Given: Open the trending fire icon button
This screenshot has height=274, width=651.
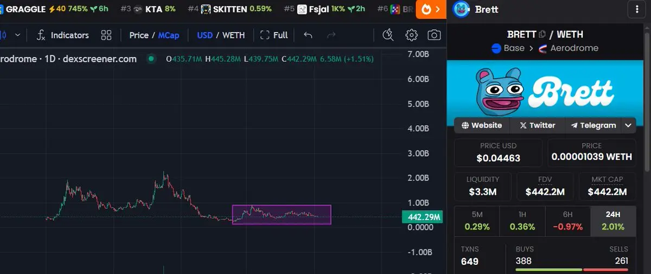Looking at the screenshot, I should tap(431, 9).
